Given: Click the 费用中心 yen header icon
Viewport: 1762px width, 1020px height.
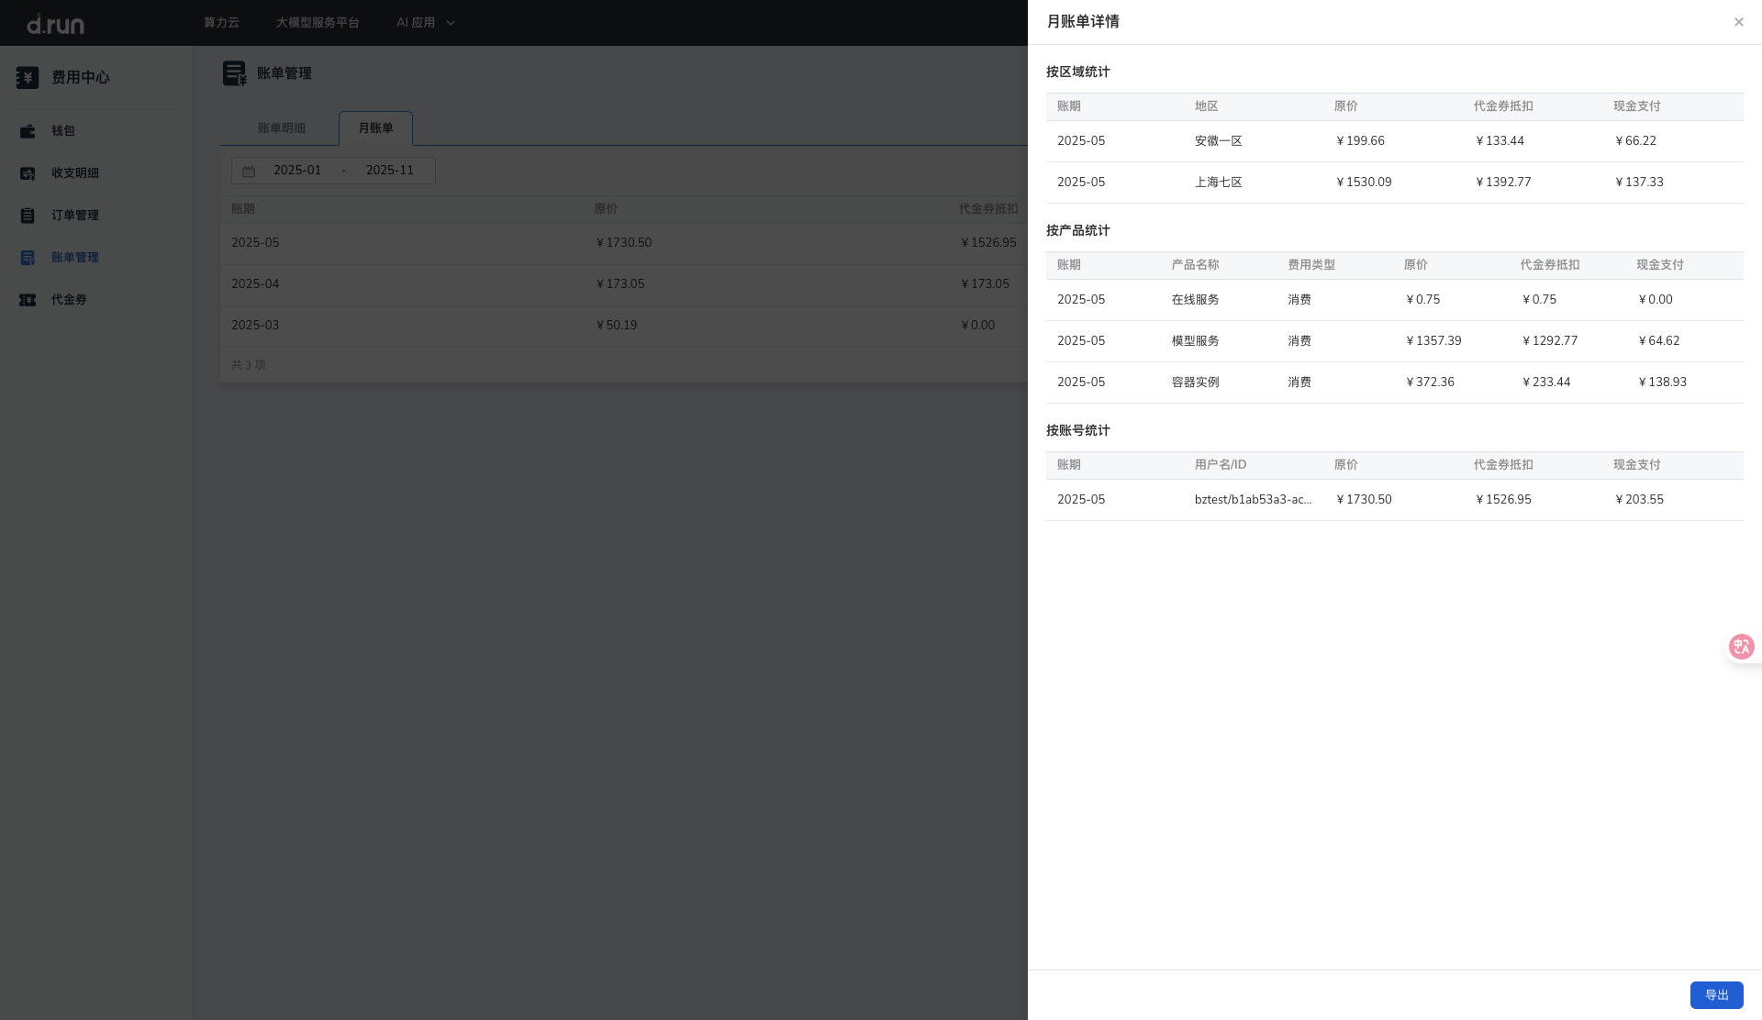Looking at the screenshot, I should click(28, 78).
